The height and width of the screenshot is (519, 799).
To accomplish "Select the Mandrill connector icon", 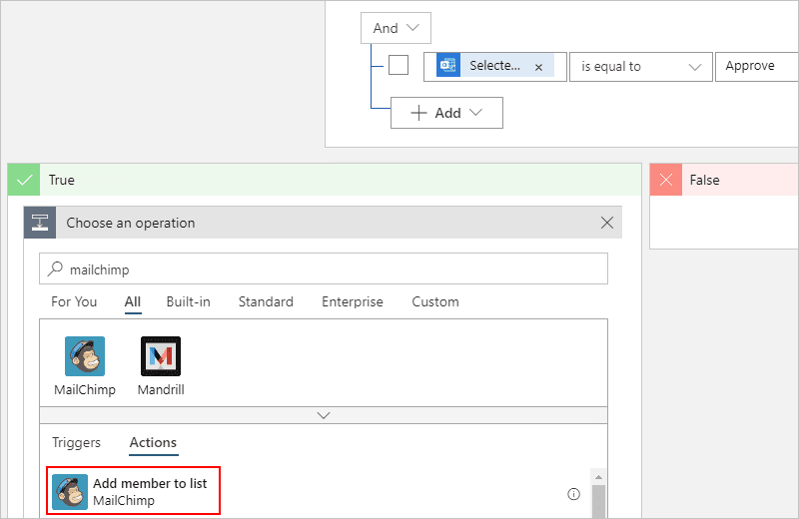I will pos(161,356).
